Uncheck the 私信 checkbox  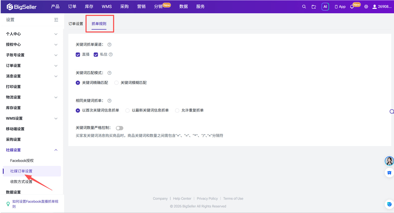(96, 55)
